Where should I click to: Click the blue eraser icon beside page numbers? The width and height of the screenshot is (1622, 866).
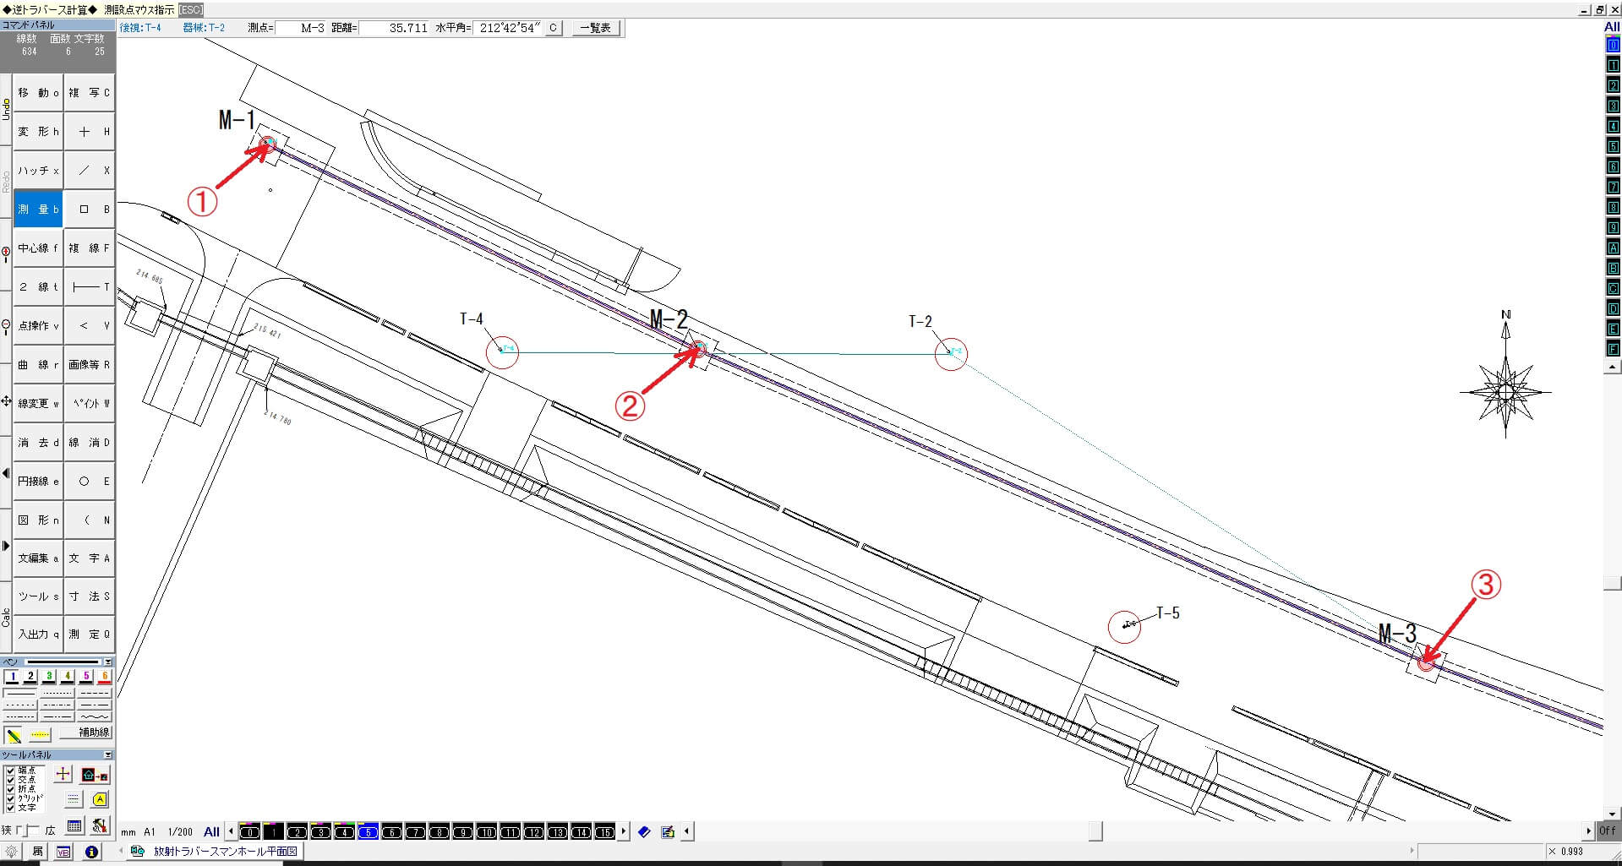(x=644, y=832)
